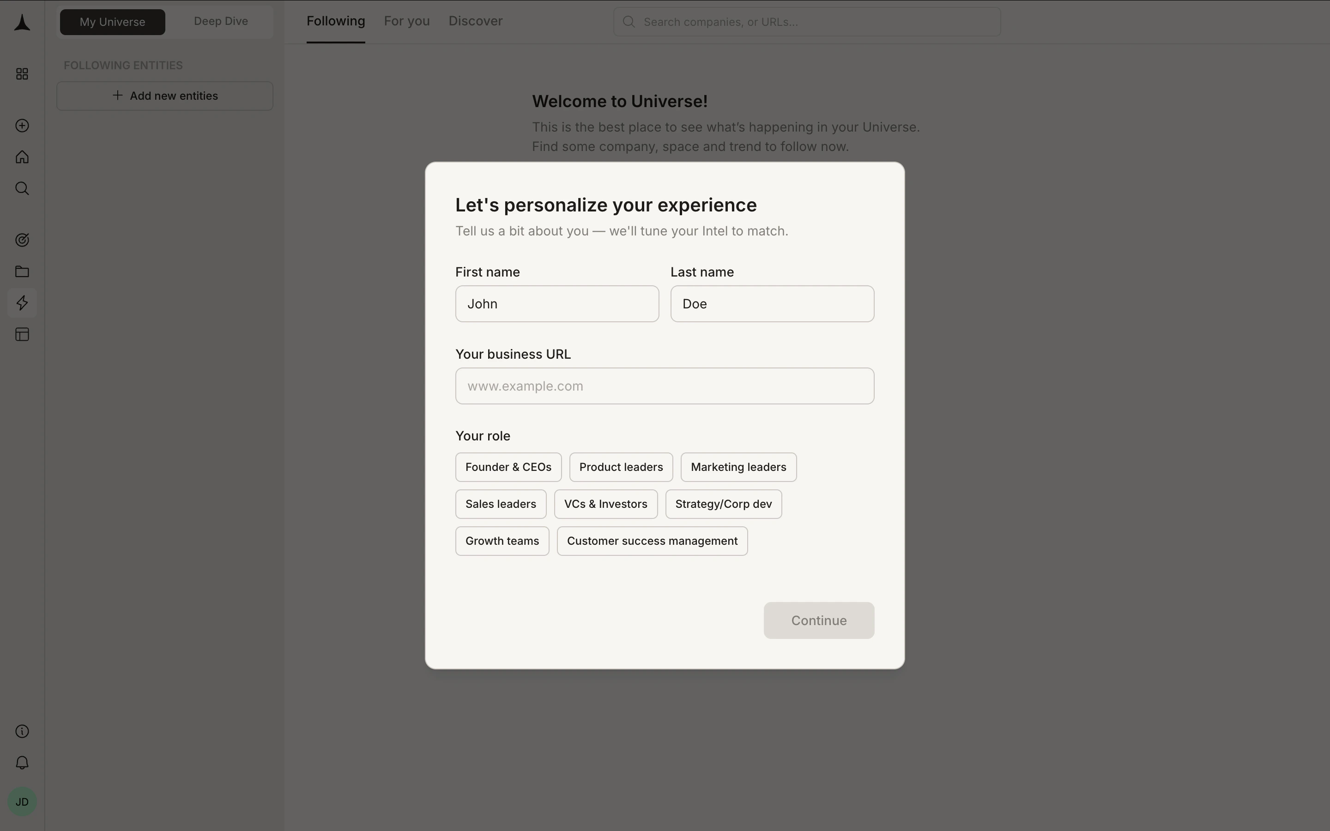Switch to Deep Dive view

click(221, 21)
